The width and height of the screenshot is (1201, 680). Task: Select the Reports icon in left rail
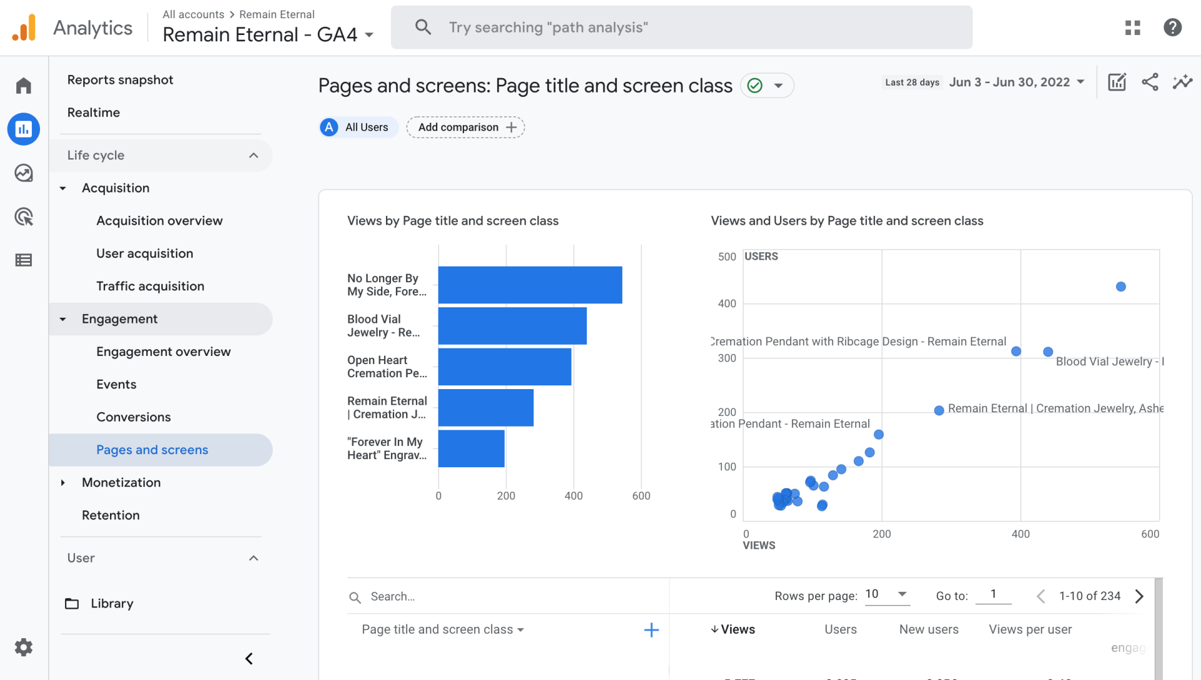[24, 129]
